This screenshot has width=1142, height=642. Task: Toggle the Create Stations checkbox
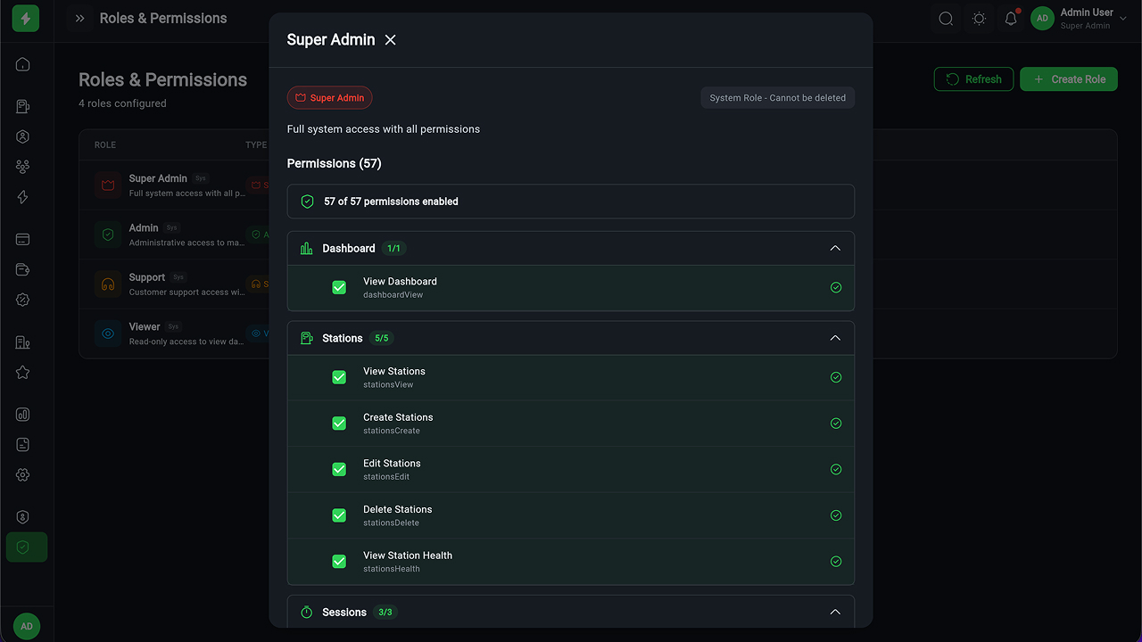pos(339,424)
